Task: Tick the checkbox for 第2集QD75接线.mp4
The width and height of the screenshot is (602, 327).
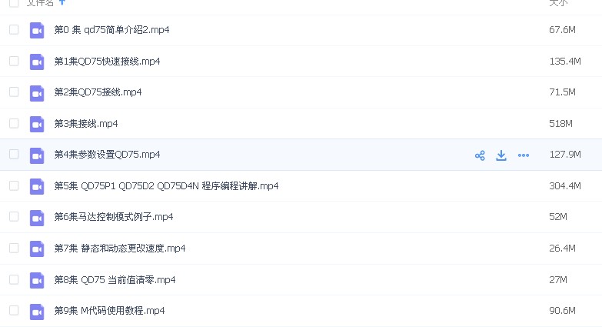Action: 14,92
